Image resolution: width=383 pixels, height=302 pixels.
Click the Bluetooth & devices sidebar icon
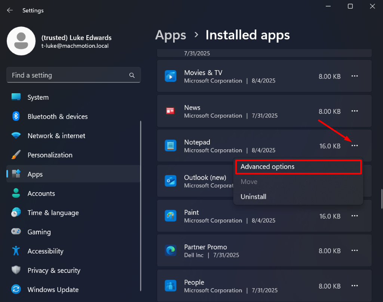click(16, 116)
